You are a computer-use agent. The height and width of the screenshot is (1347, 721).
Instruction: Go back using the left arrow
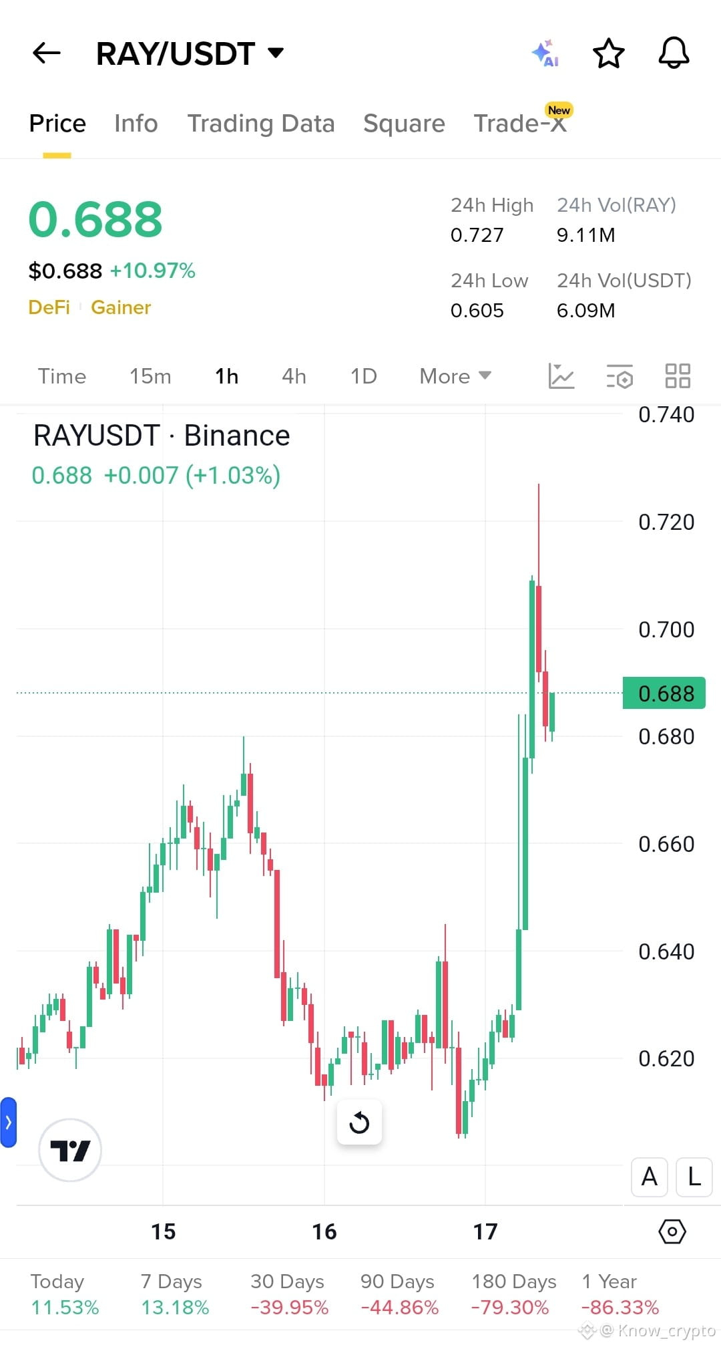47,53
